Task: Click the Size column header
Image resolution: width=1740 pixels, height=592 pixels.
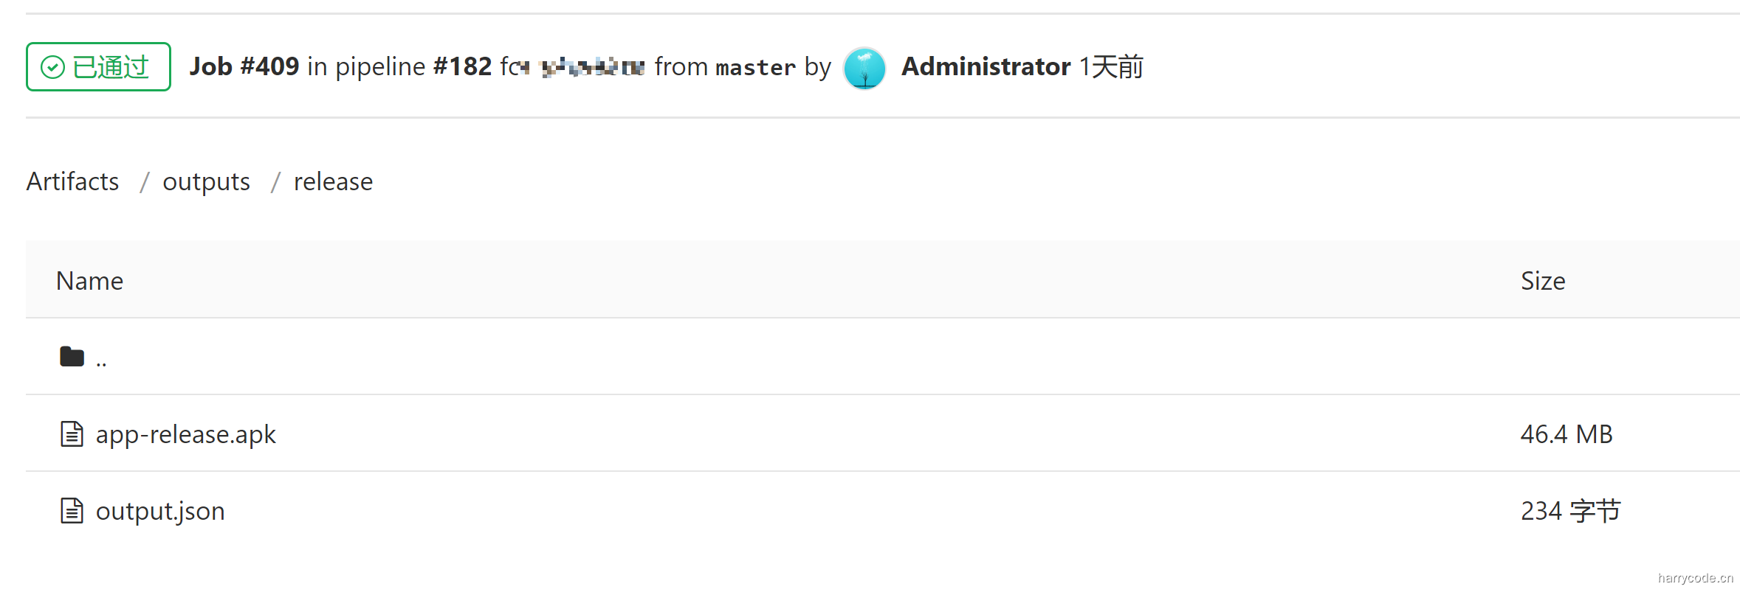Action: (1542, 281)
